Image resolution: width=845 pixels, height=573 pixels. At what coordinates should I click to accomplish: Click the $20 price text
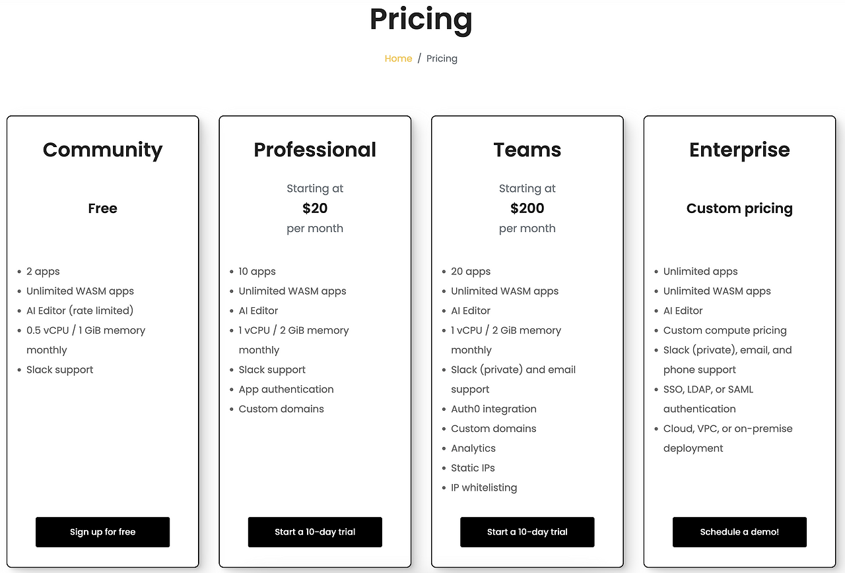tap(315, 208)
